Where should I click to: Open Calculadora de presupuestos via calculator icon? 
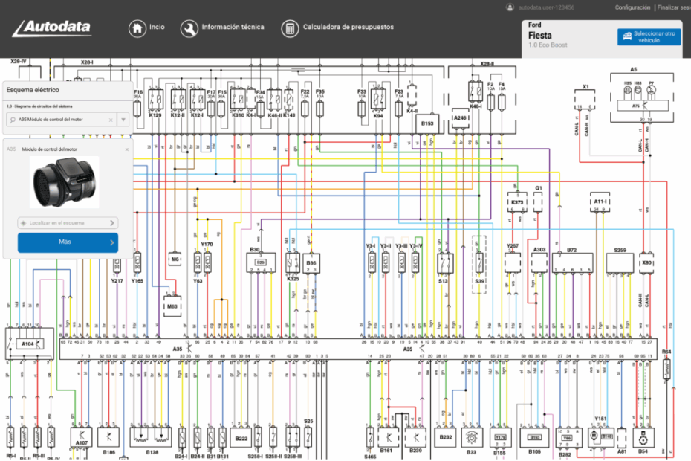coord(289,27)
